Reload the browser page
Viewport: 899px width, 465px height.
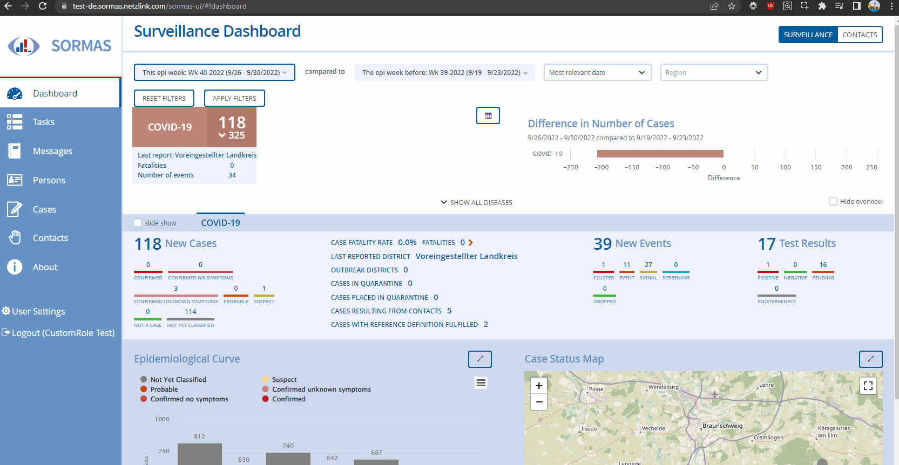coord(43,6)
